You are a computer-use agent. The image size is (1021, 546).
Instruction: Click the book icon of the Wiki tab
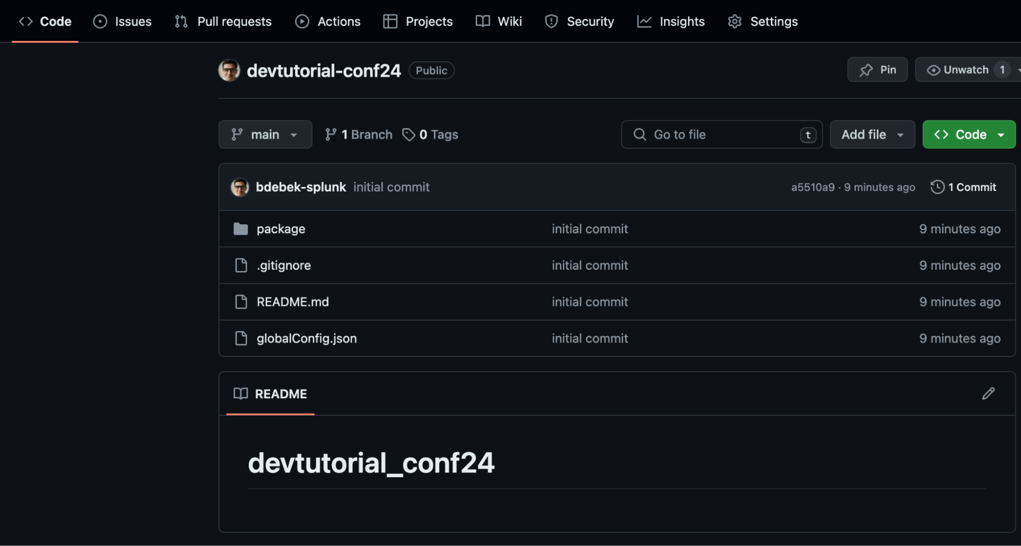483,21
